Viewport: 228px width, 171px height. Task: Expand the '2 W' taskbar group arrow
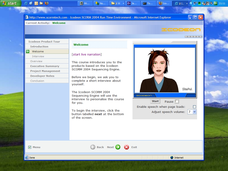[x=123, y=3]
